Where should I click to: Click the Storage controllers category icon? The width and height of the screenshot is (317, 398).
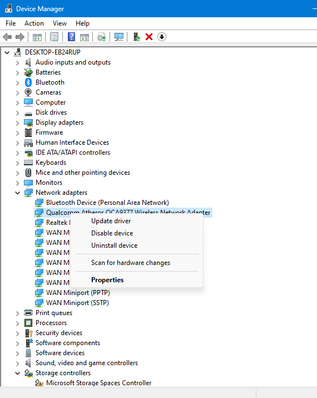pyautogui.click(x=28, y=373)
